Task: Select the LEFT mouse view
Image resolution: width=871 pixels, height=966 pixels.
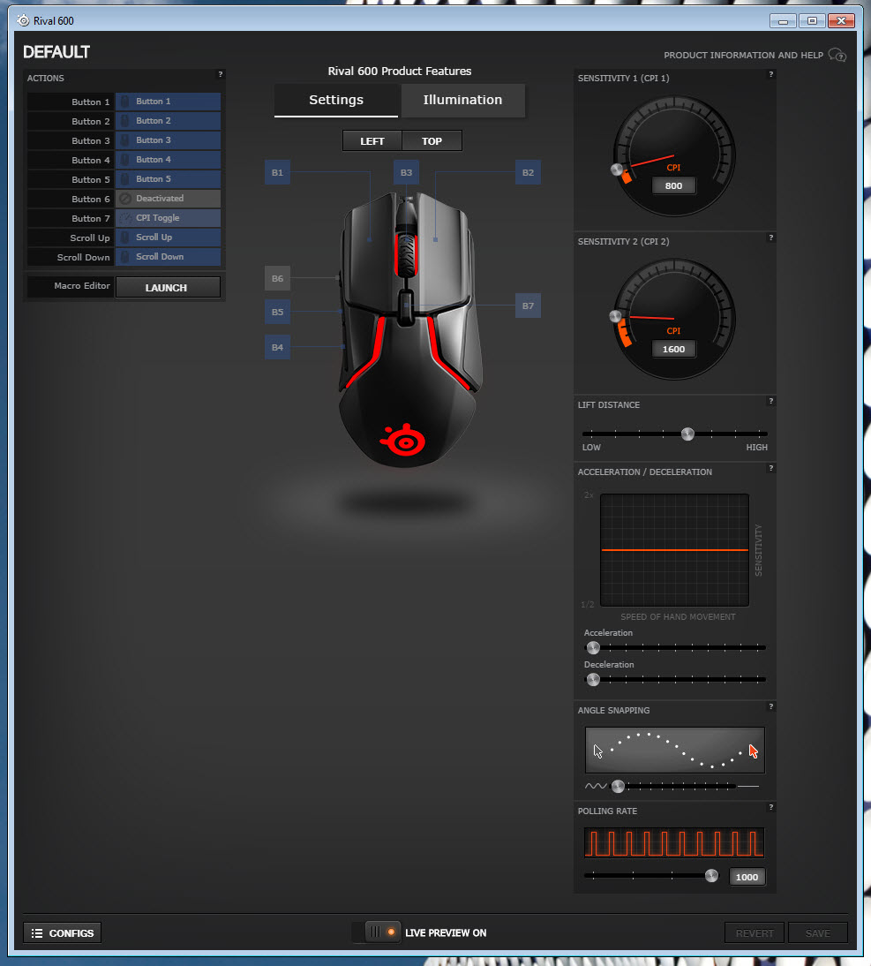Action: click(x=372, y=141)
